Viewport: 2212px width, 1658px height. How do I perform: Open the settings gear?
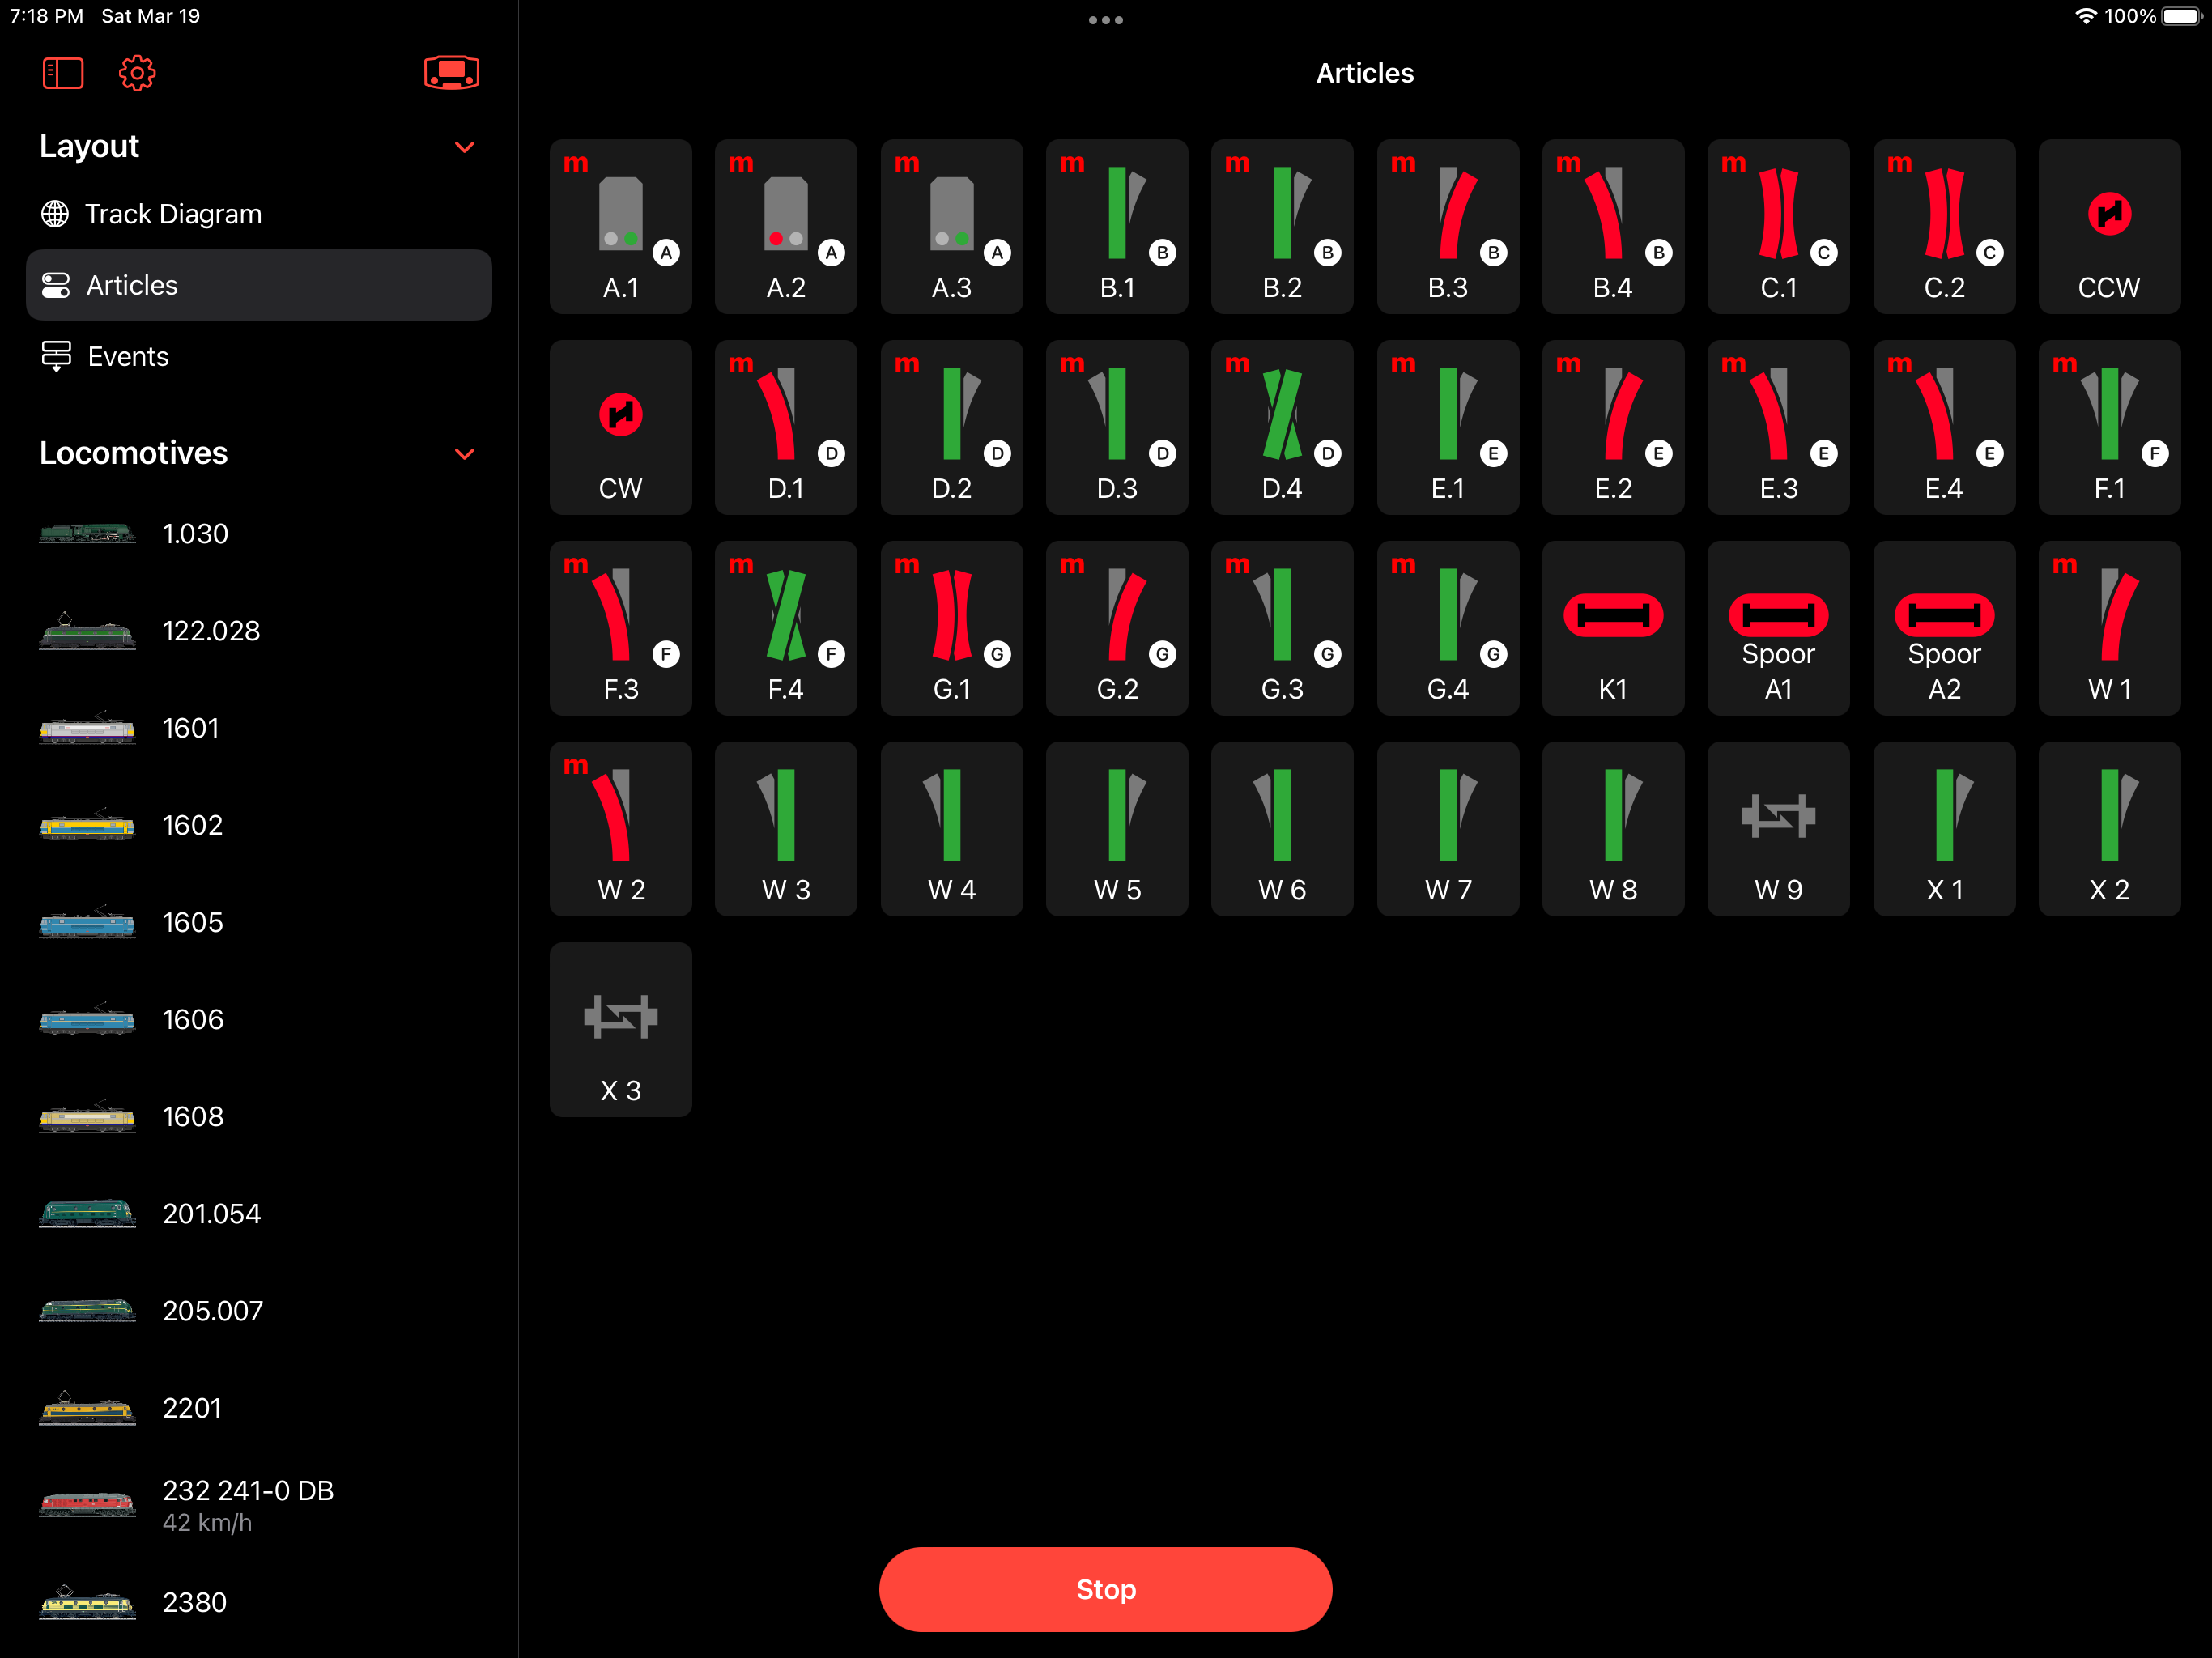pyautogui.click(x=137, y=73)
